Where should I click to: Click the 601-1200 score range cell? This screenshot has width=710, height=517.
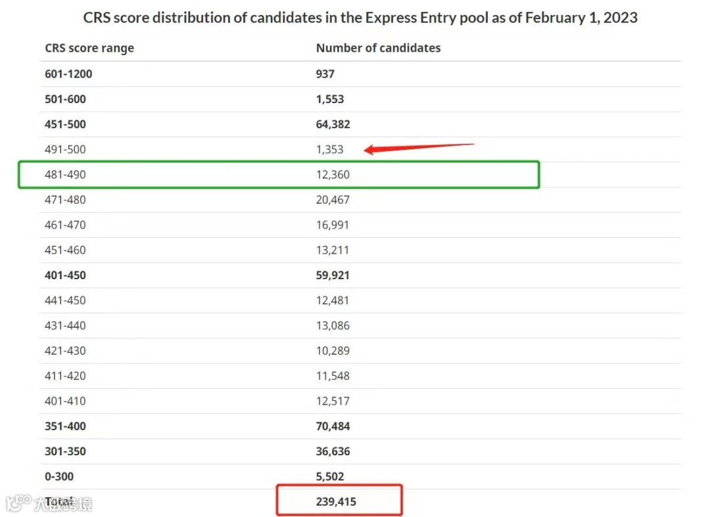pos(68,74)
